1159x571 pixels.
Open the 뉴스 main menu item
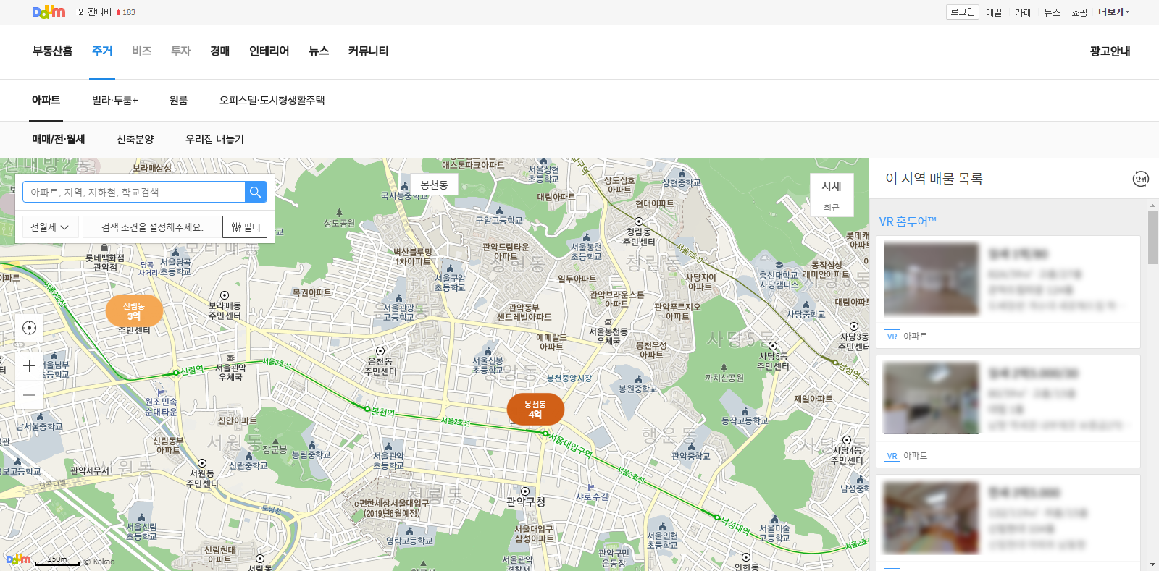click(x=319, y=51)
